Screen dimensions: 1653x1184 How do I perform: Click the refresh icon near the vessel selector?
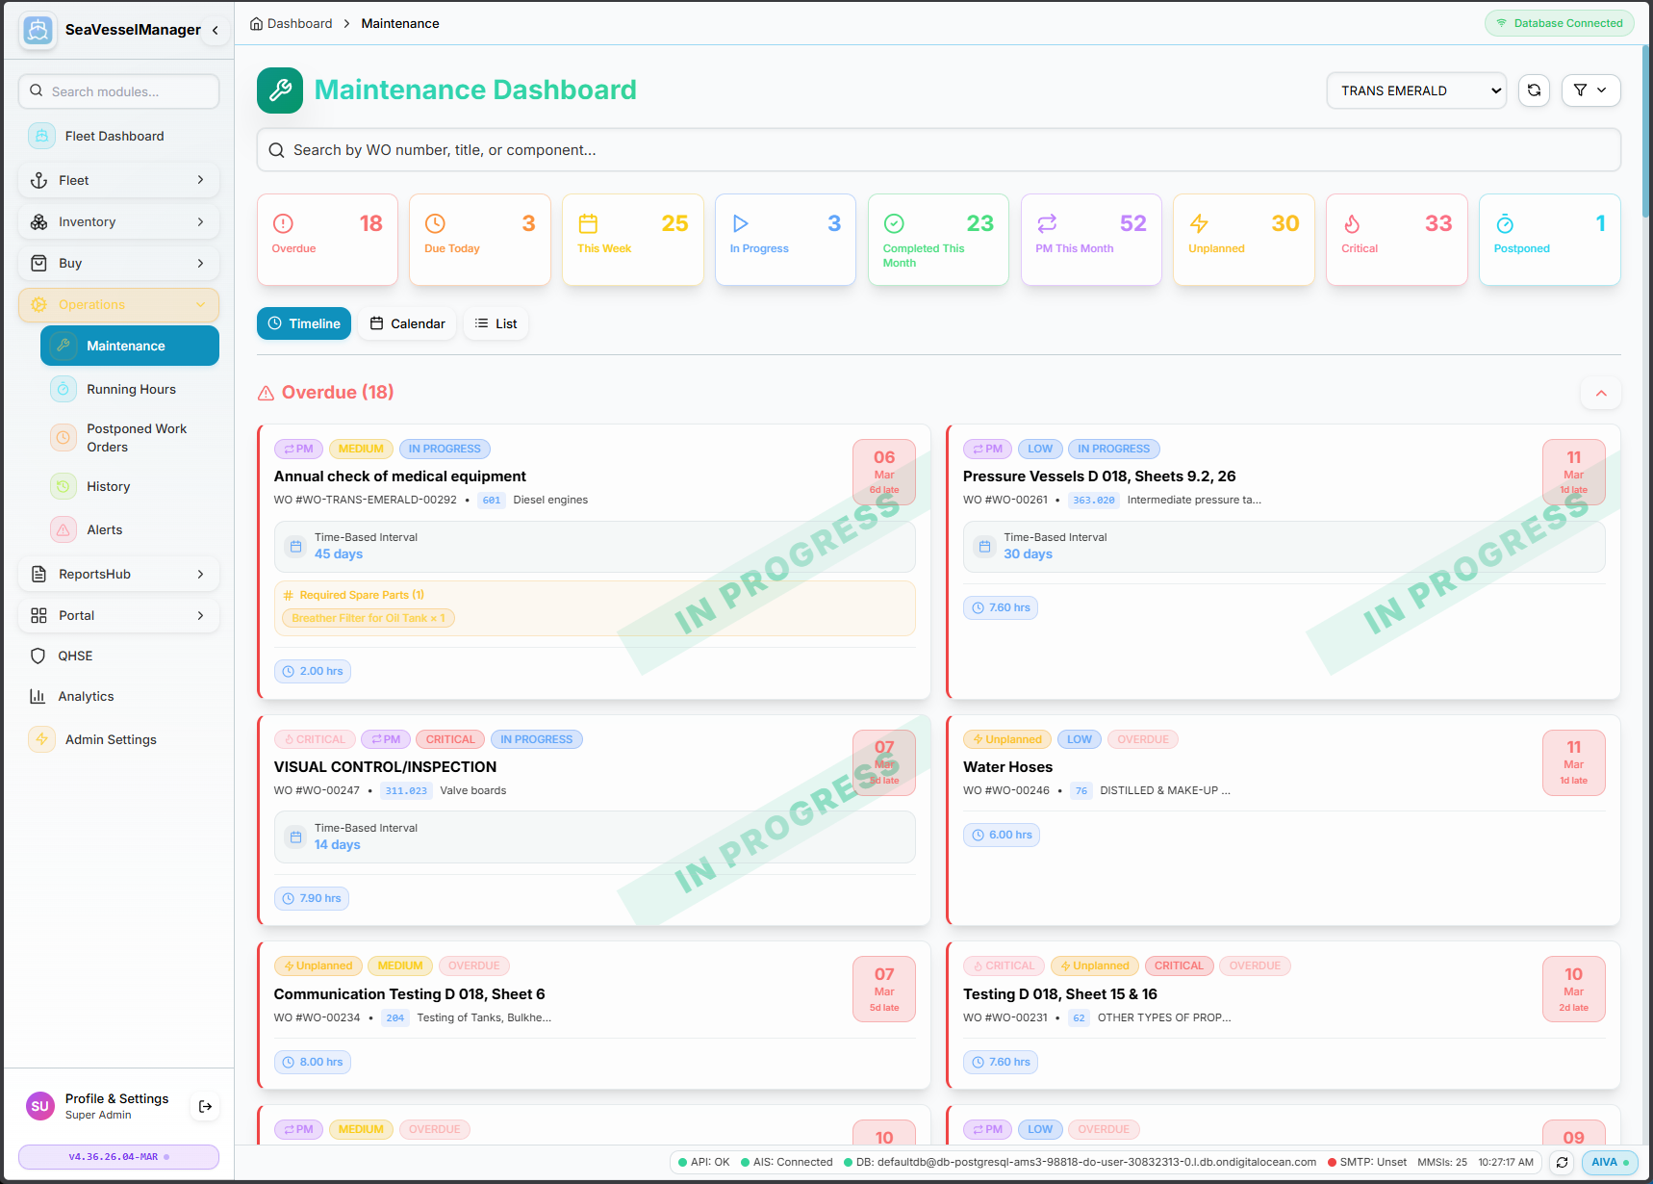tap(1534, 90)
